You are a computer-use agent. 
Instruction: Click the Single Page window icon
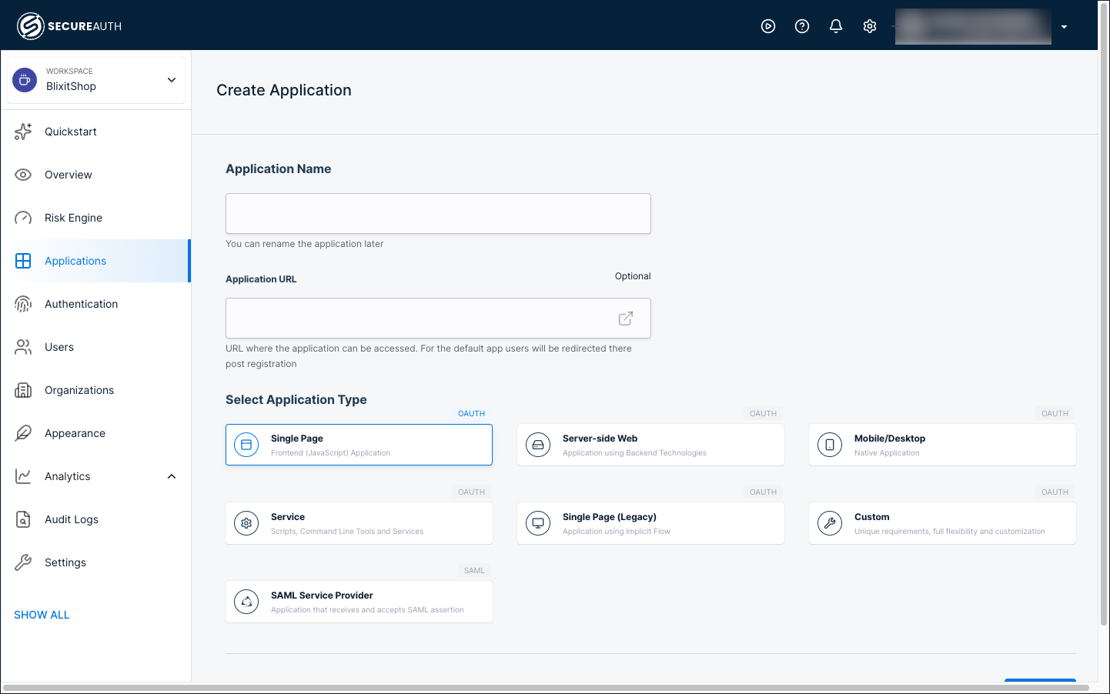[246, 445]
